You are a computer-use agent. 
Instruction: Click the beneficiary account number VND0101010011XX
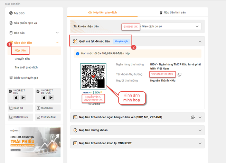coord(162,74)
